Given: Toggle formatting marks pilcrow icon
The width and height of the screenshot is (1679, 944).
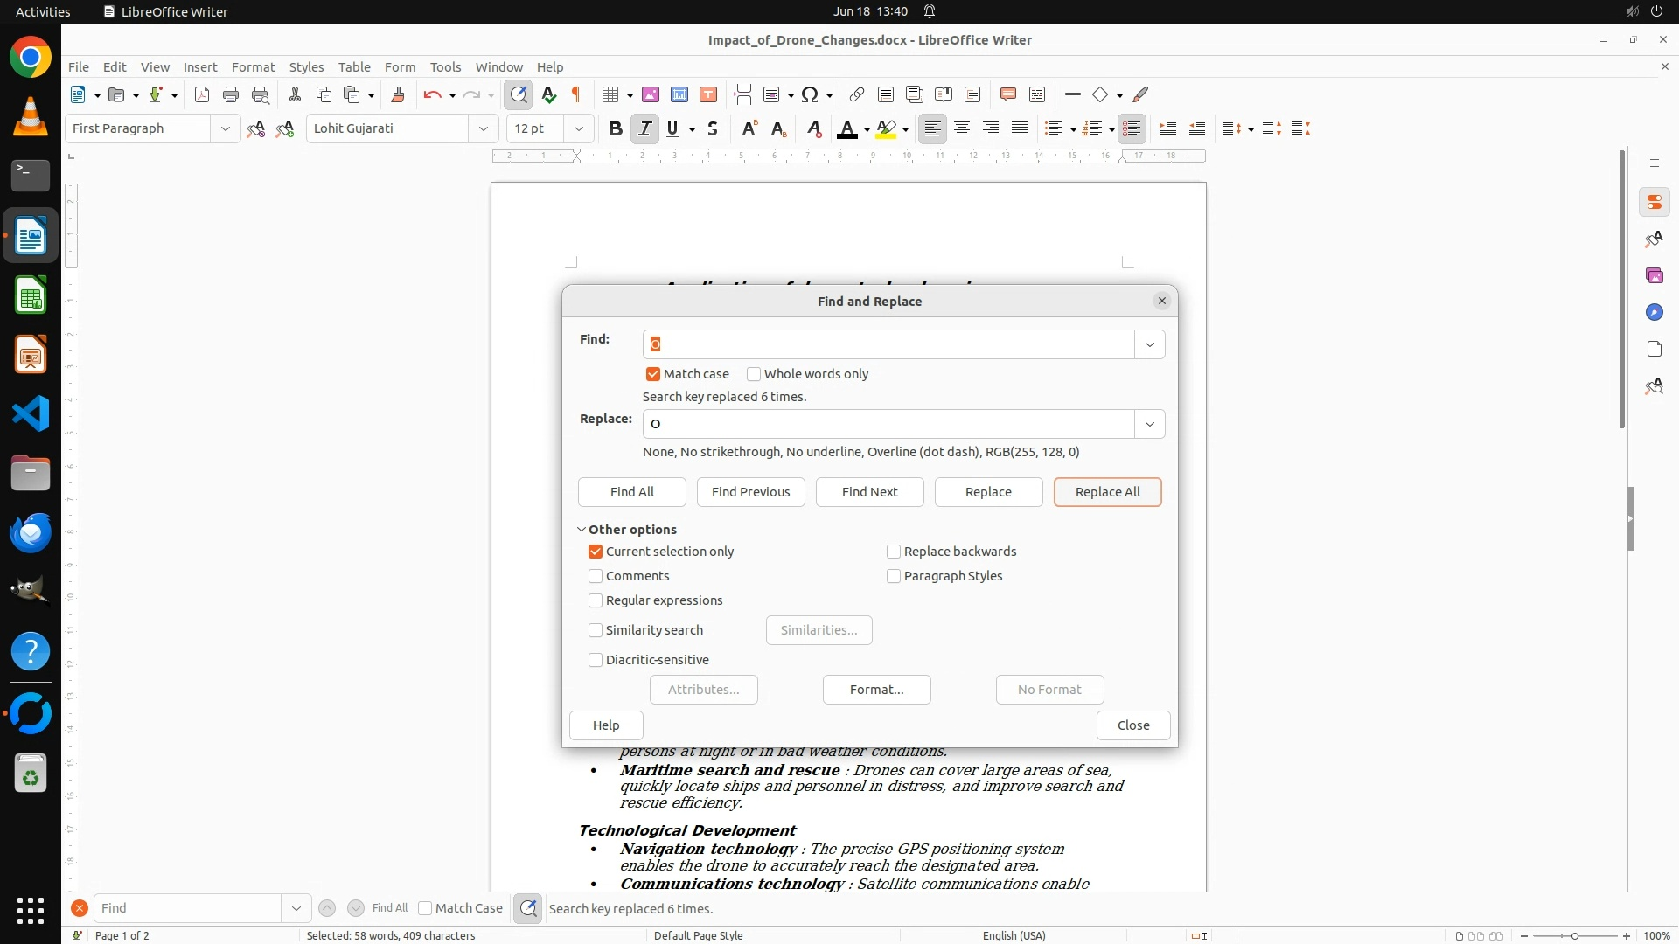Looking at the screenshot, I should 576,94.
